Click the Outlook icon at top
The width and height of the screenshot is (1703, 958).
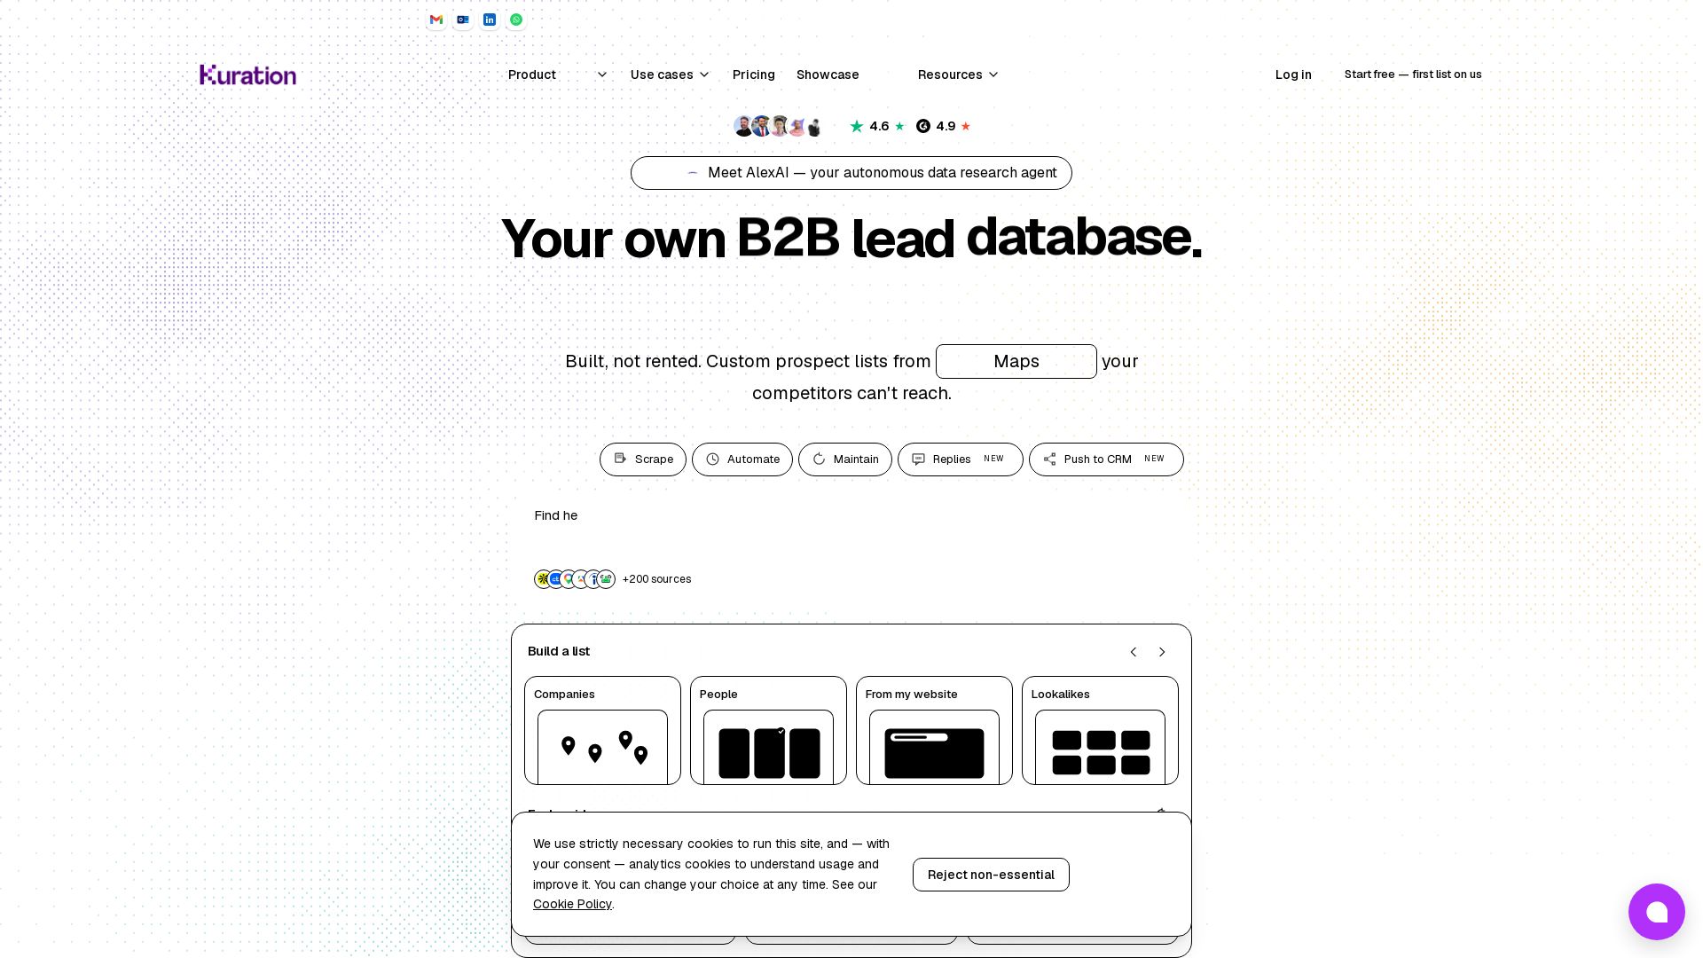[463, 20]
